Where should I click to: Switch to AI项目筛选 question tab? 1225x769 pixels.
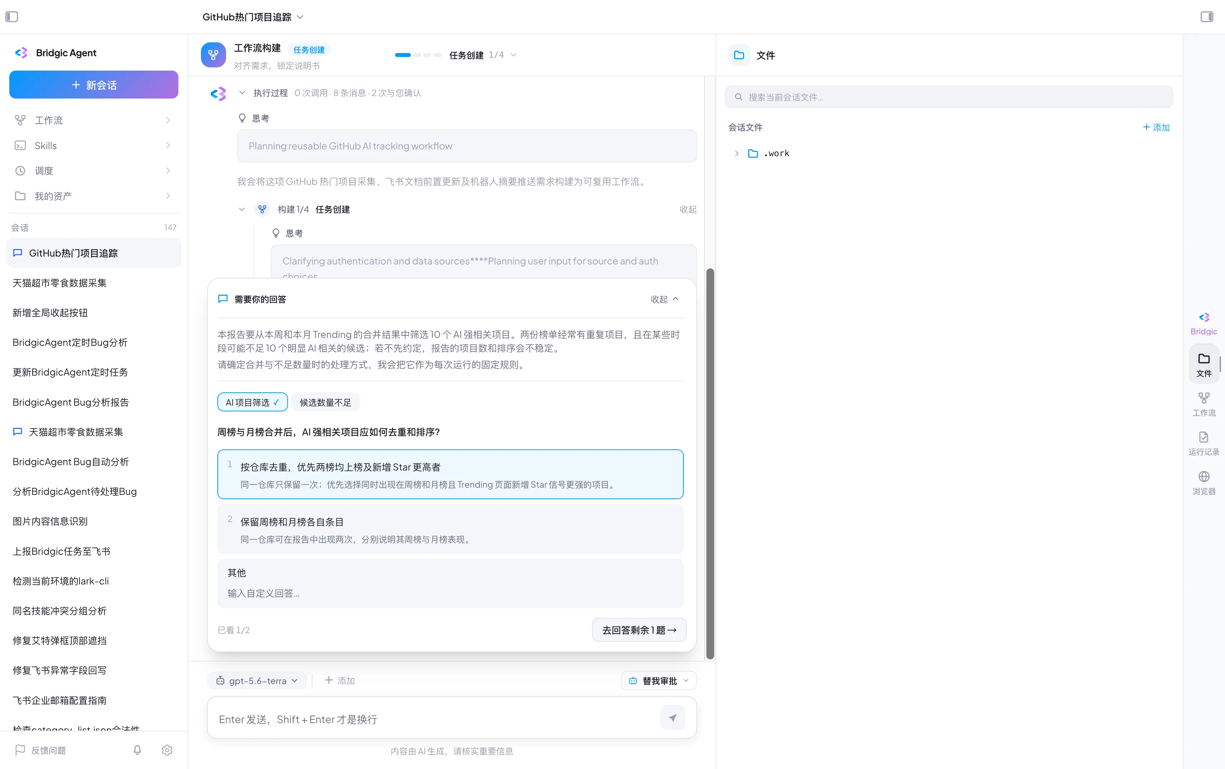[252, 402]
